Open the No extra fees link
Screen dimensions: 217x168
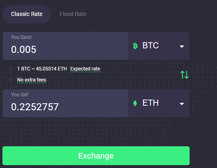(32, 80)
